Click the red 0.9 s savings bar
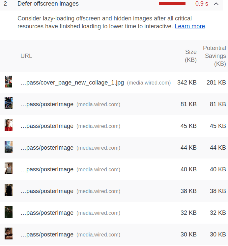 coord(172,4)
